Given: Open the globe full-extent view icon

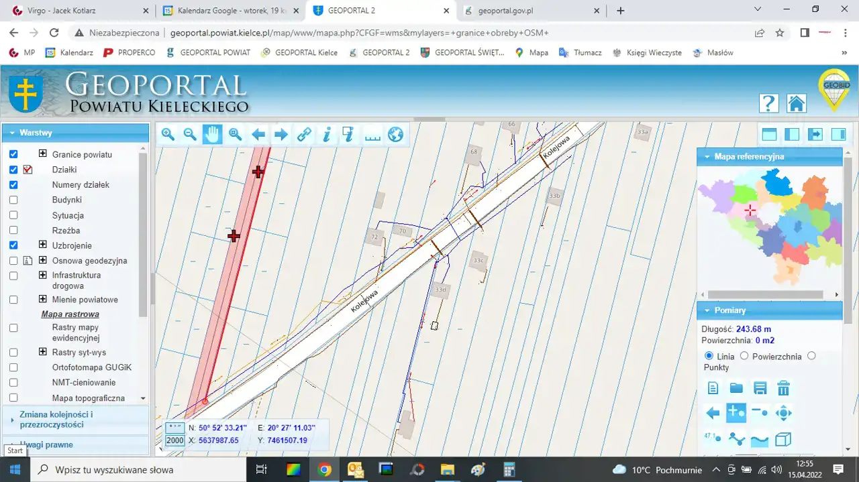Looking at the screenshot, I should pyautogui.click(x=395, y=135).
